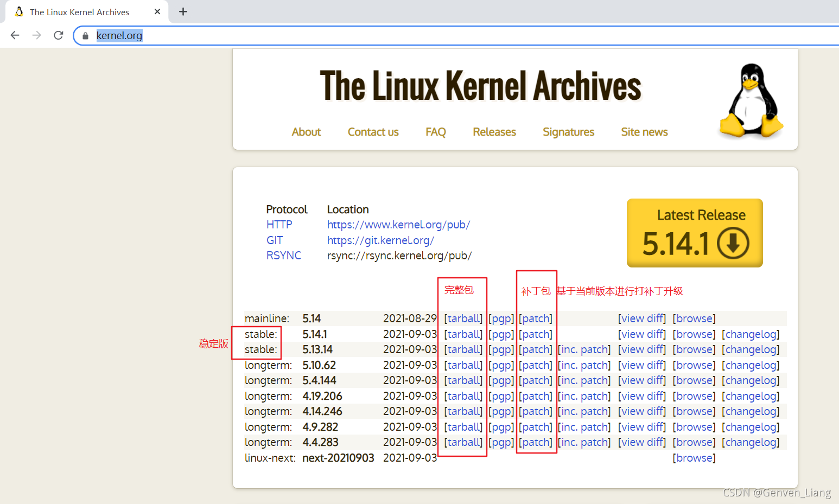
Task: Open changelog for longterm 4.4.283
Action: [751, 442]
